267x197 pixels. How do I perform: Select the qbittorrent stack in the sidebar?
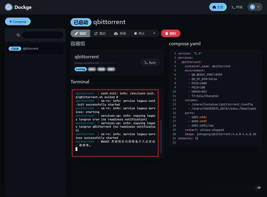[x=35, y=49]
